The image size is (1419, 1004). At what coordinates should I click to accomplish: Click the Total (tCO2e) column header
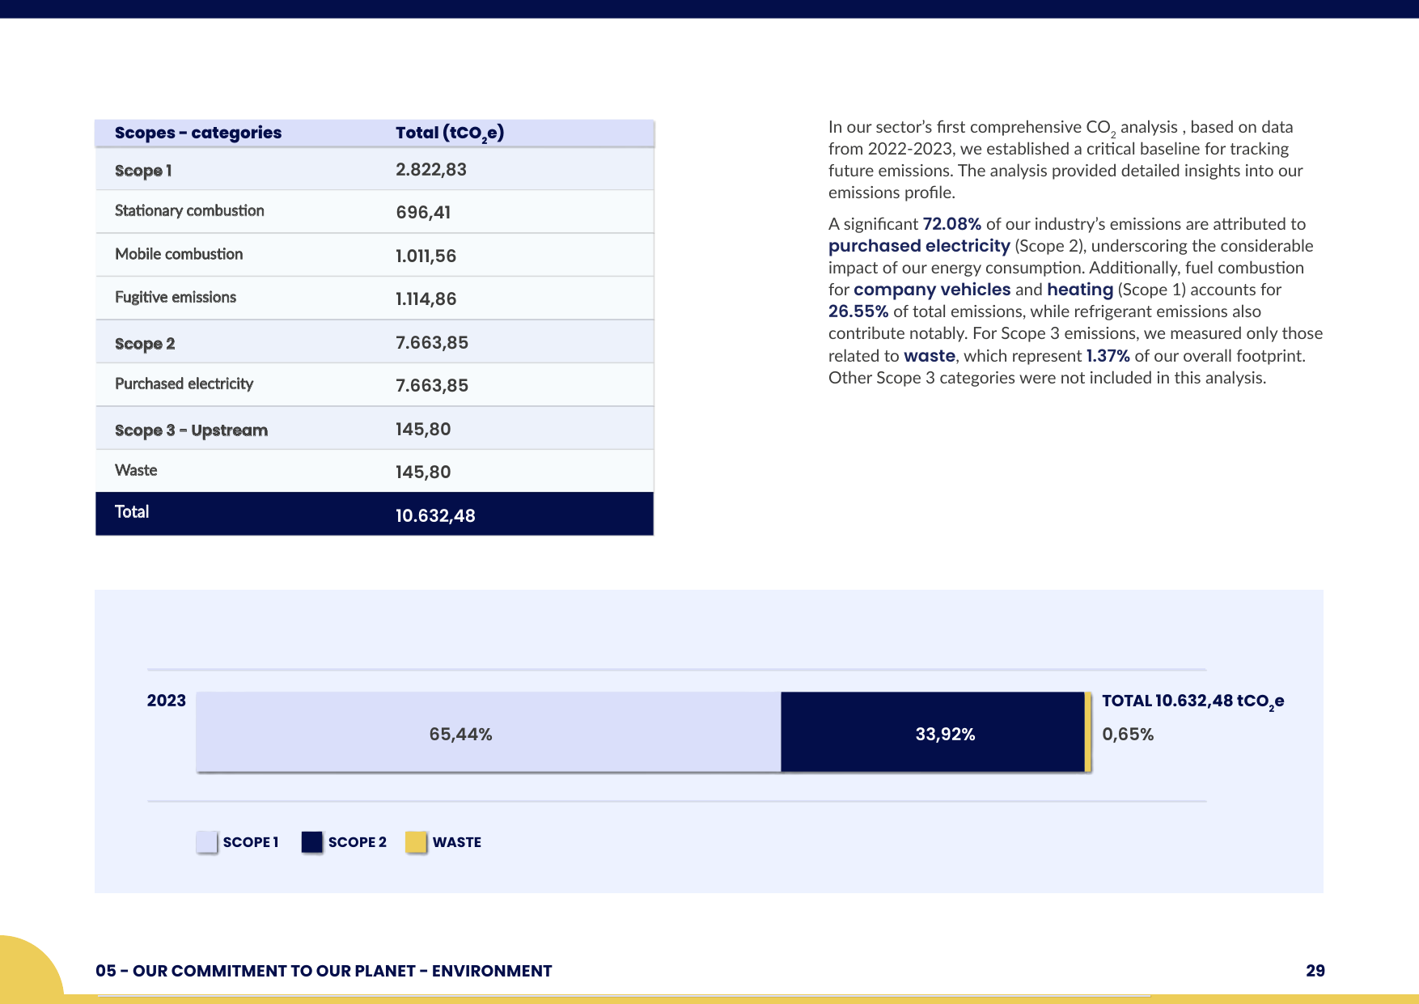tap(450, 133)
